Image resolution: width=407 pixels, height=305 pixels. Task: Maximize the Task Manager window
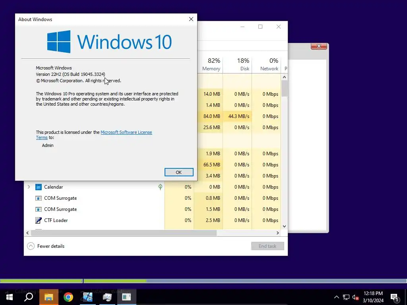(260, 27)
